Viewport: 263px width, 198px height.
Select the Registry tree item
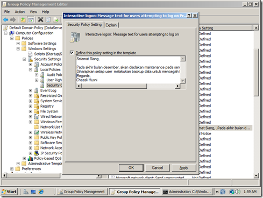[x=47, y=106]
